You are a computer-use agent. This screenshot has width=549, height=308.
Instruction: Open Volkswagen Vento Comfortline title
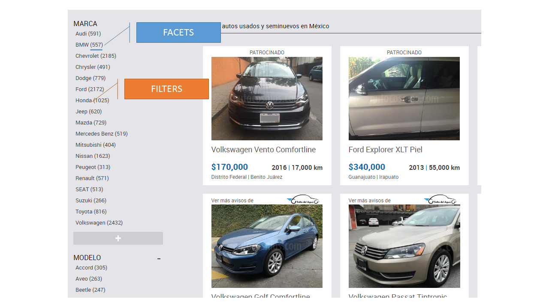(x=263, y=150)
